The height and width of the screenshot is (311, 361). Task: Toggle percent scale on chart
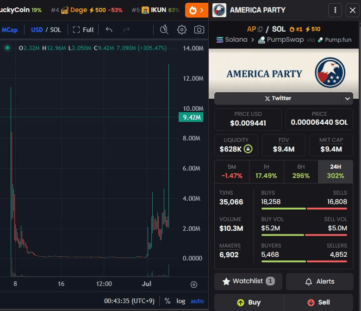click(168, 301)
